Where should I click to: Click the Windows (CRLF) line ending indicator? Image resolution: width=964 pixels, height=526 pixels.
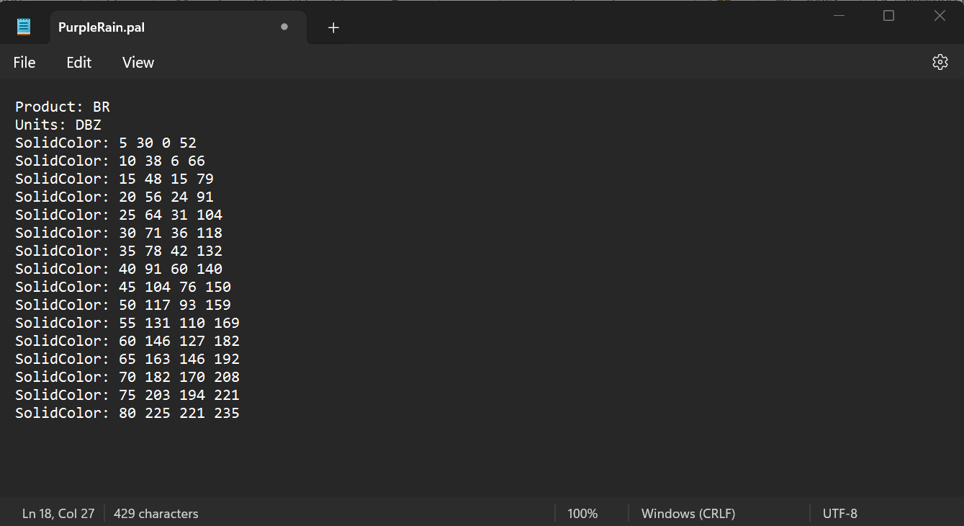coord(688,514)
